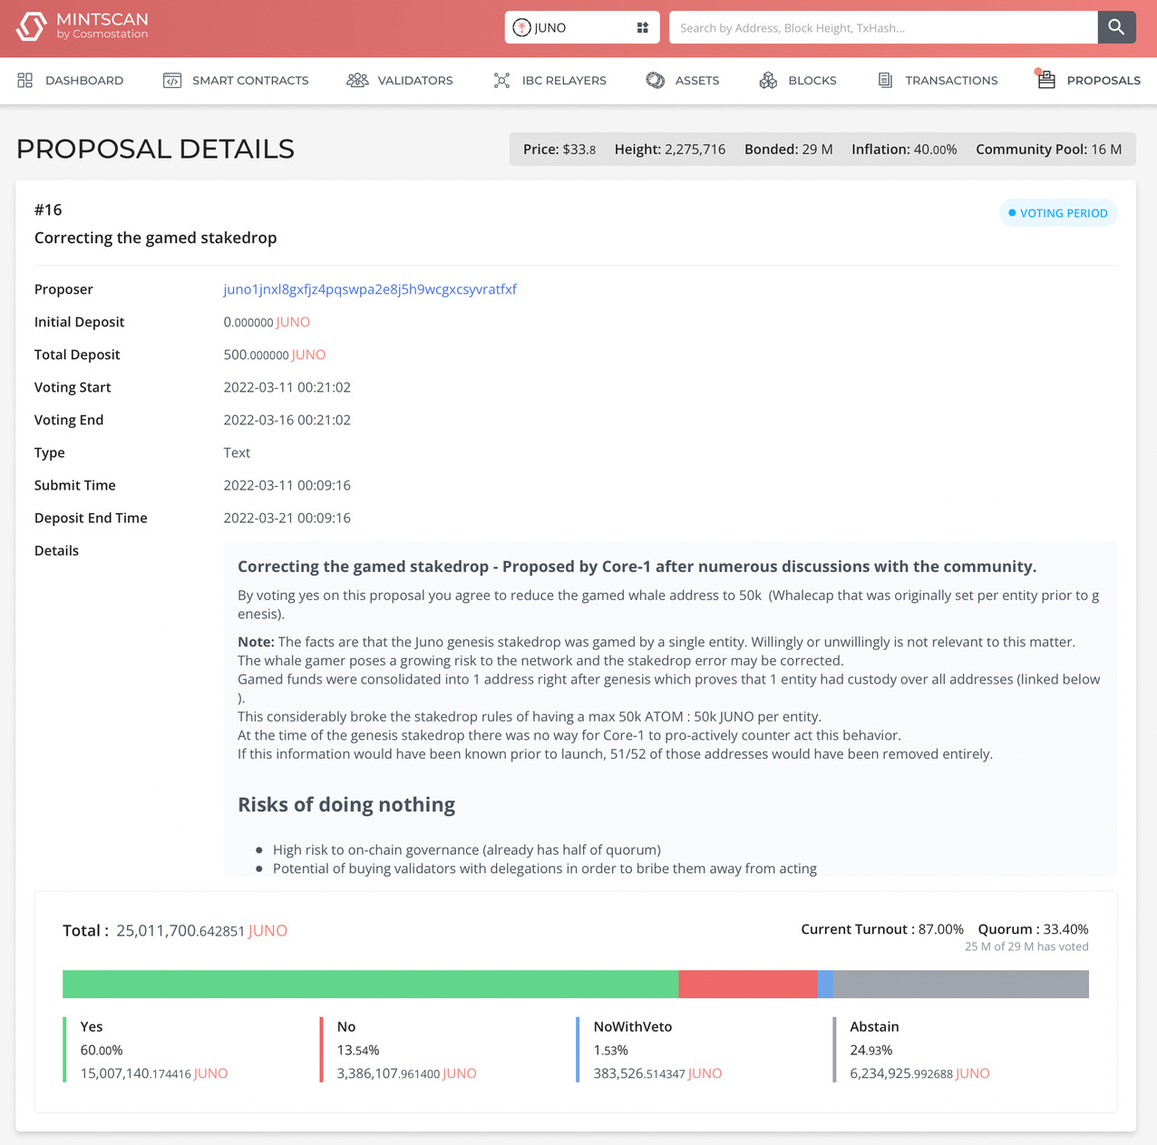Open the JUNO chain dropdown
1157x1145 pixels.
tap(581, 27)
